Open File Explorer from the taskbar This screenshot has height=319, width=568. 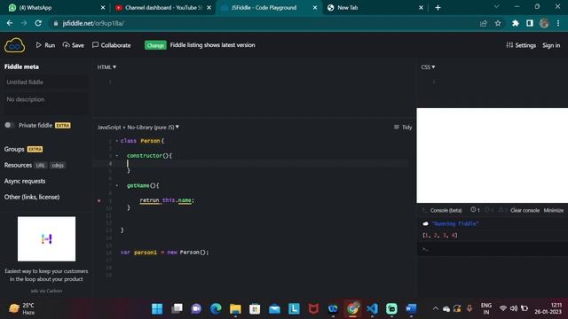[235, 309]
